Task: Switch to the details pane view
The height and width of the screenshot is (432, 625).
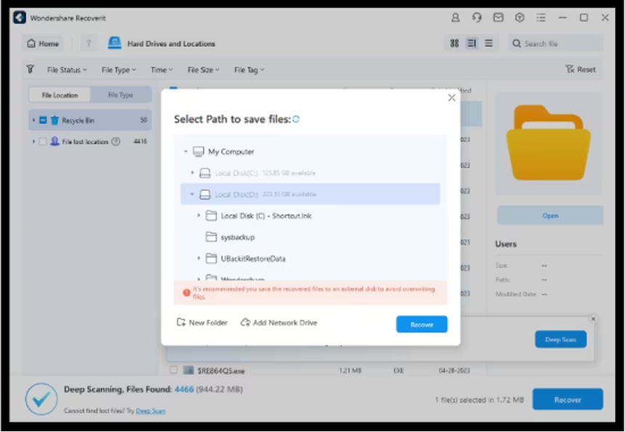Action: click(472, 44)
